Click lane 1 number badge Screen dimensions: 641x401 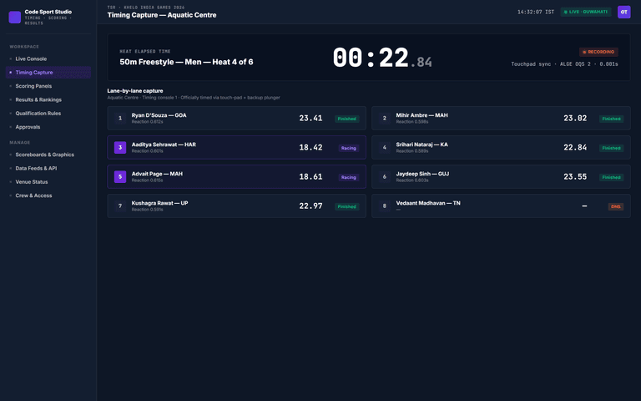coord(120,119)
